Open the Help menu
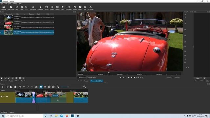The width and height of the screenshot is (210, 118). (20, 4)
